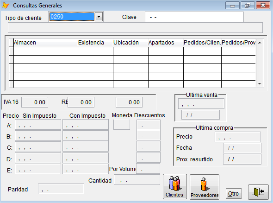Click into the Clave input field
The width and height of the screenshot is (273, 203).
(194, 17)
